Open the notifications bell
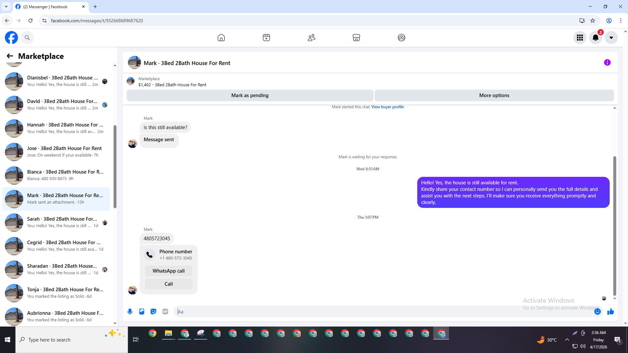This screenshot has width=628, height=353. [596, 38]
